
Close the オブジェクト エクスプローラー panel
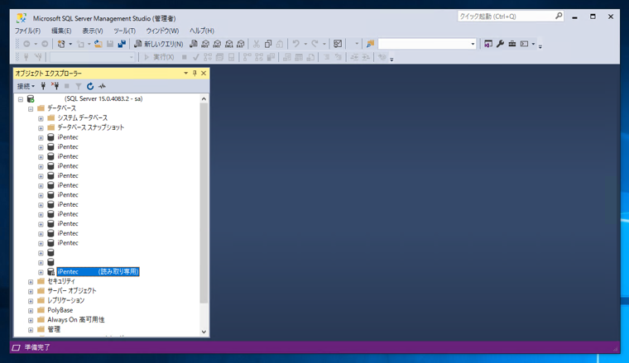point(204,74)
